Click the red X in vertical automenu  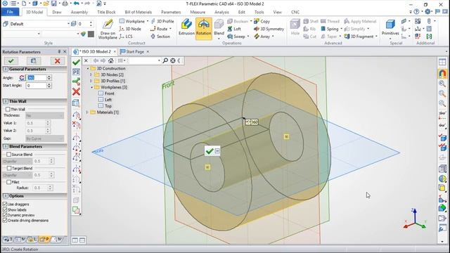(76, 92)
